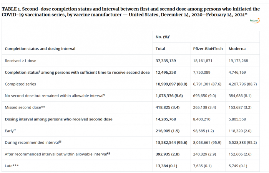Click the Total column header
The image size is (269, 173).
(x=160, y=49)
